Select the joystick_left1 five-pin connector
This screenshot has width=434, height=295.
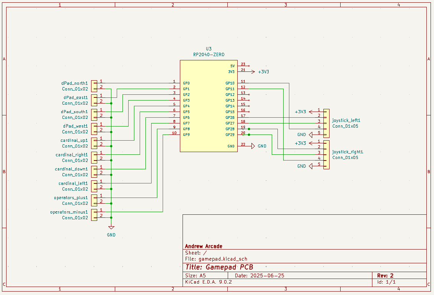(326, 123)
